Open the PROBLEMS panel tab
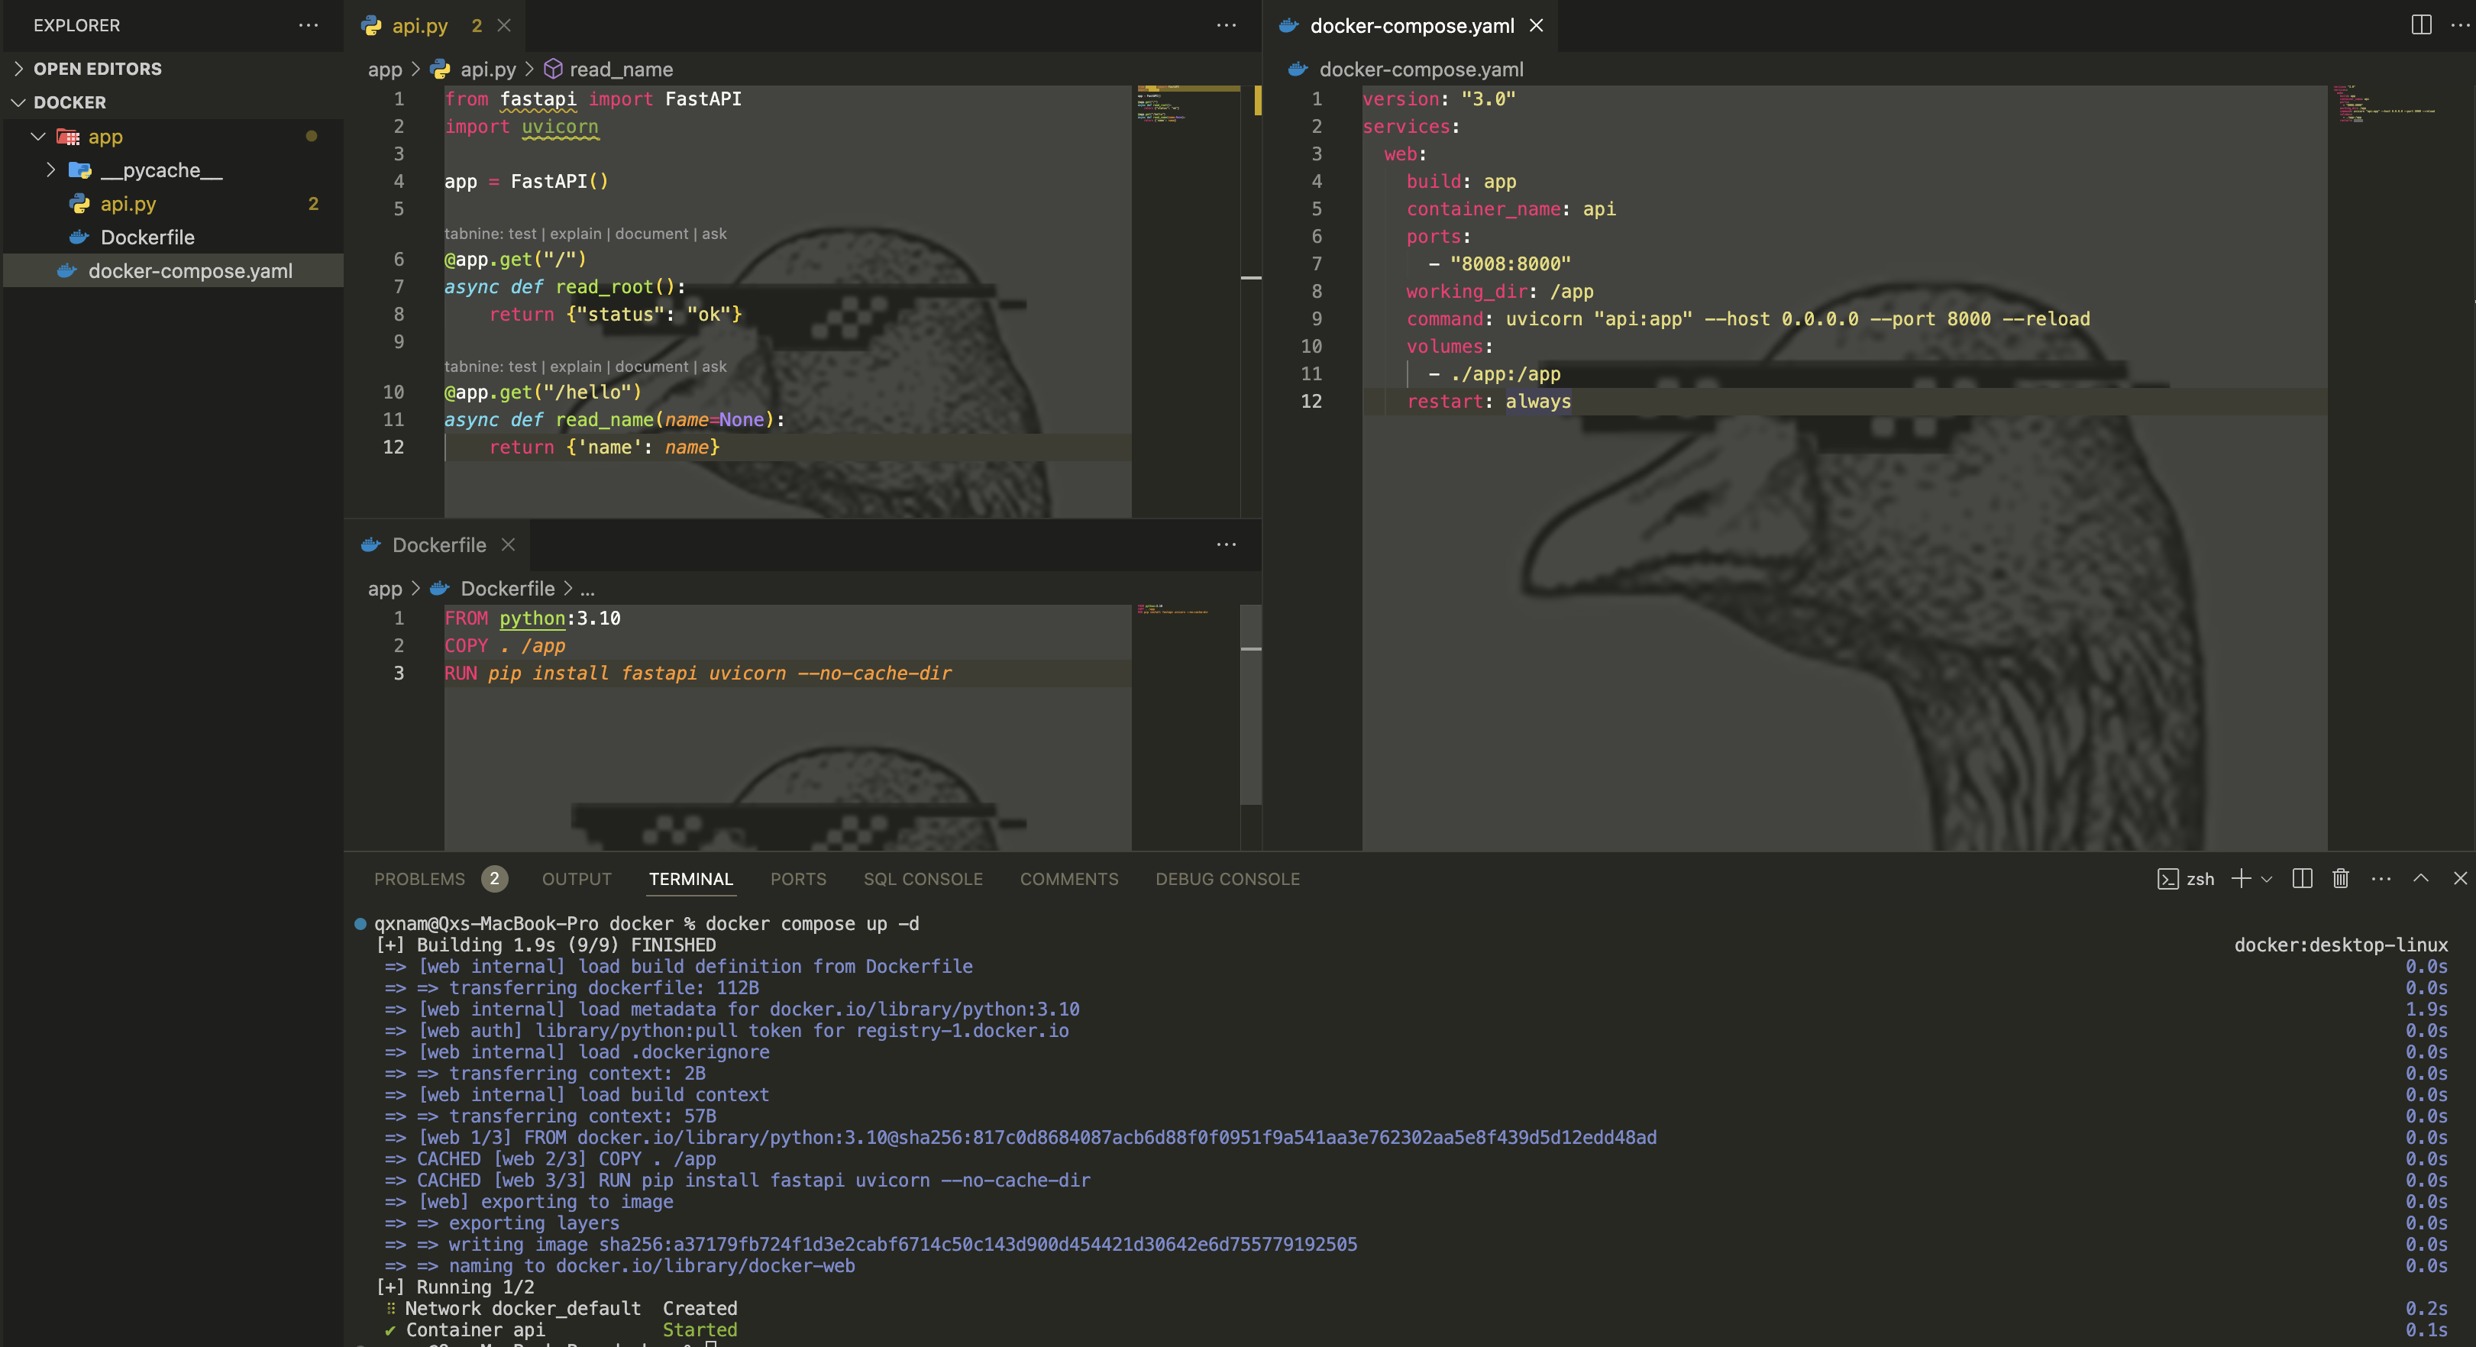Image resolution: width=2476 pixels, height=1347 pixels. click(x=419, y=878)
